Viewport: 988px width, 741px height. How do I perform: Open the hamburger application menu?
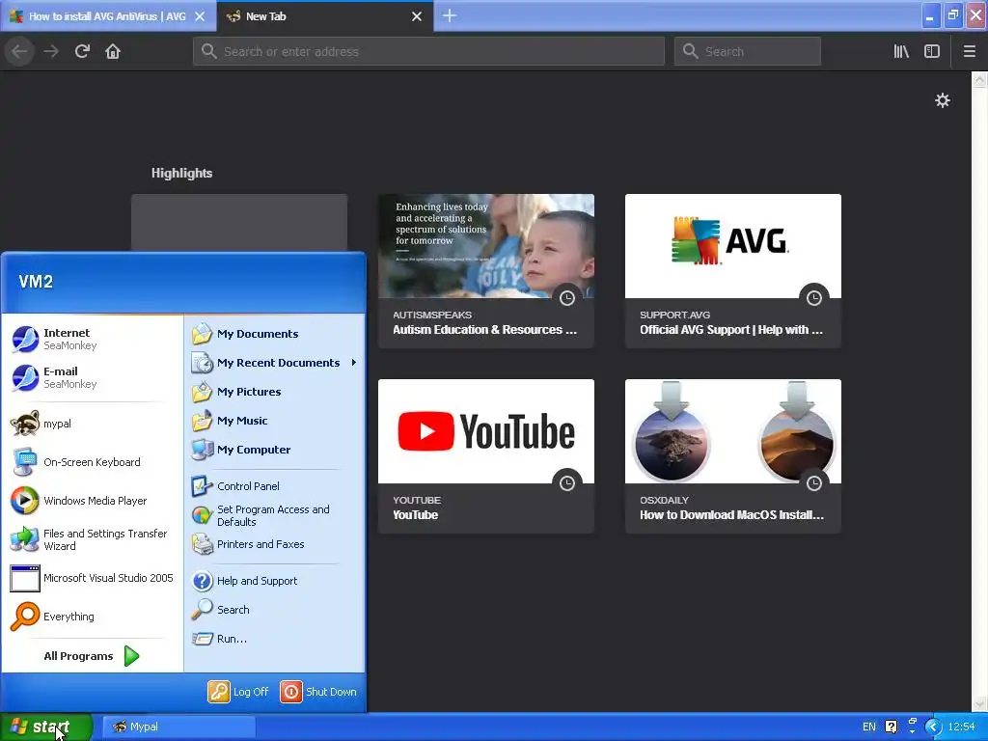969,51
